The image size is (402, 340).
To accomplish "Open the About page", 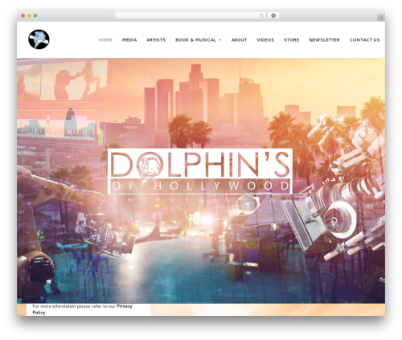I will 239,40.
